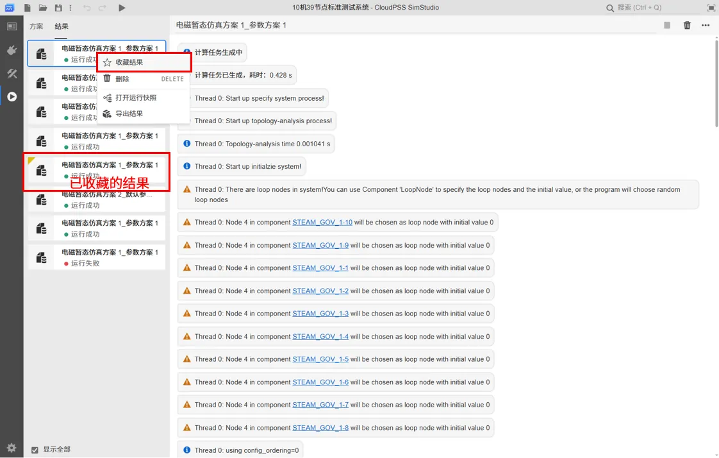
Task: Click the trash icon in results header
Action: (687, 25)
